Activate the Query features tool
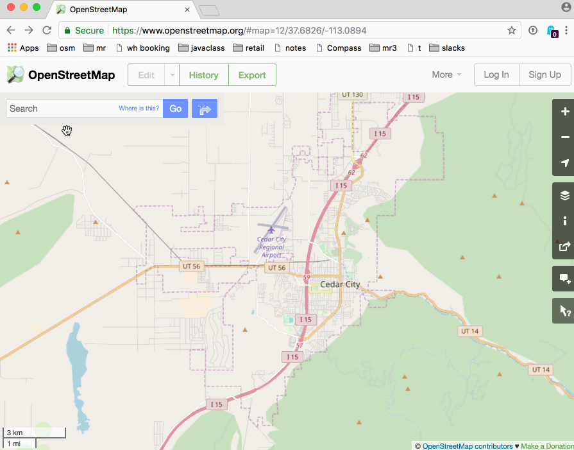The width and height of the screenshot is (574, 450). pos(564,311)
